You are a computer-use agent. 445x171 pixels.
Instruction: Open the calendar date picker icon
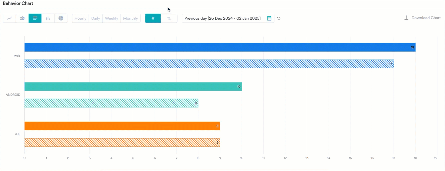pos(269,18)
